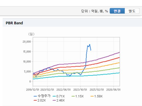The image size is (142, 106).
Task: Click the 2023/10/01 x-axis date label
Action: 80,90
